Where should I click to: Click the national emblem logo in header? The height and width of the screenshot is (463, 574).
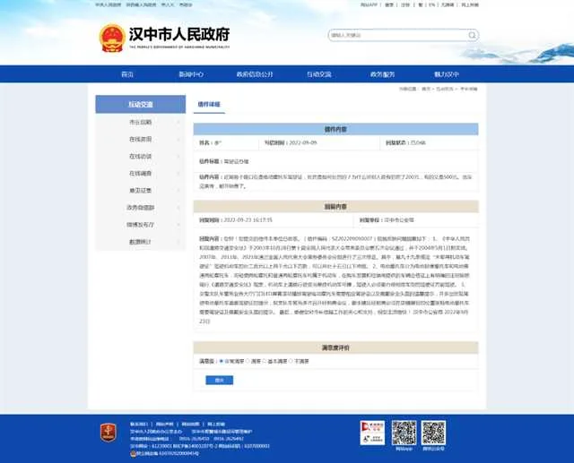click(112, 38)
